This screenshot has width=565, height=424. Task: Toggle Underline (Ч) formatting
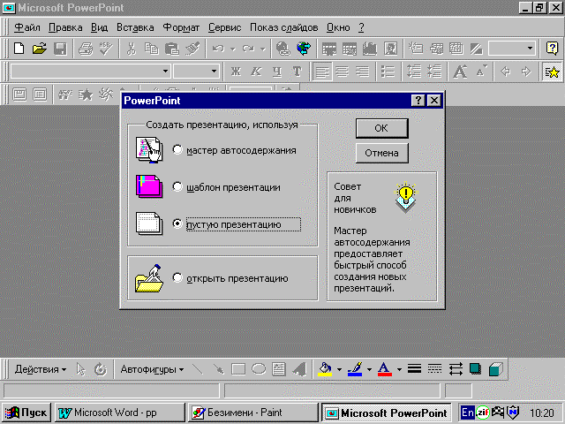pyautogui.click(x=276, y=72)
